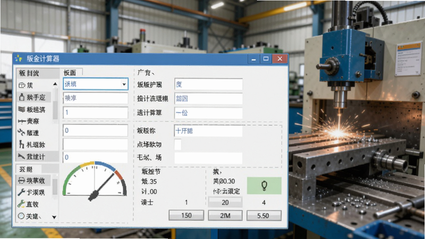
Task: Click the 0.30 value beside the green button
Action: (224, 181)
